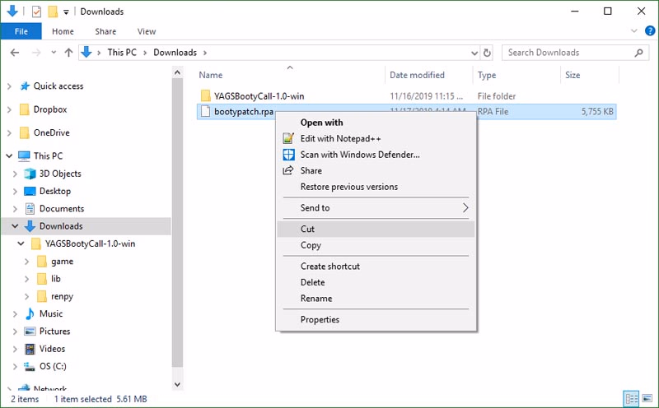Click Properties icon in quick access toolbar
This screenshot has height=408, width=659.
tap(35, 12)
